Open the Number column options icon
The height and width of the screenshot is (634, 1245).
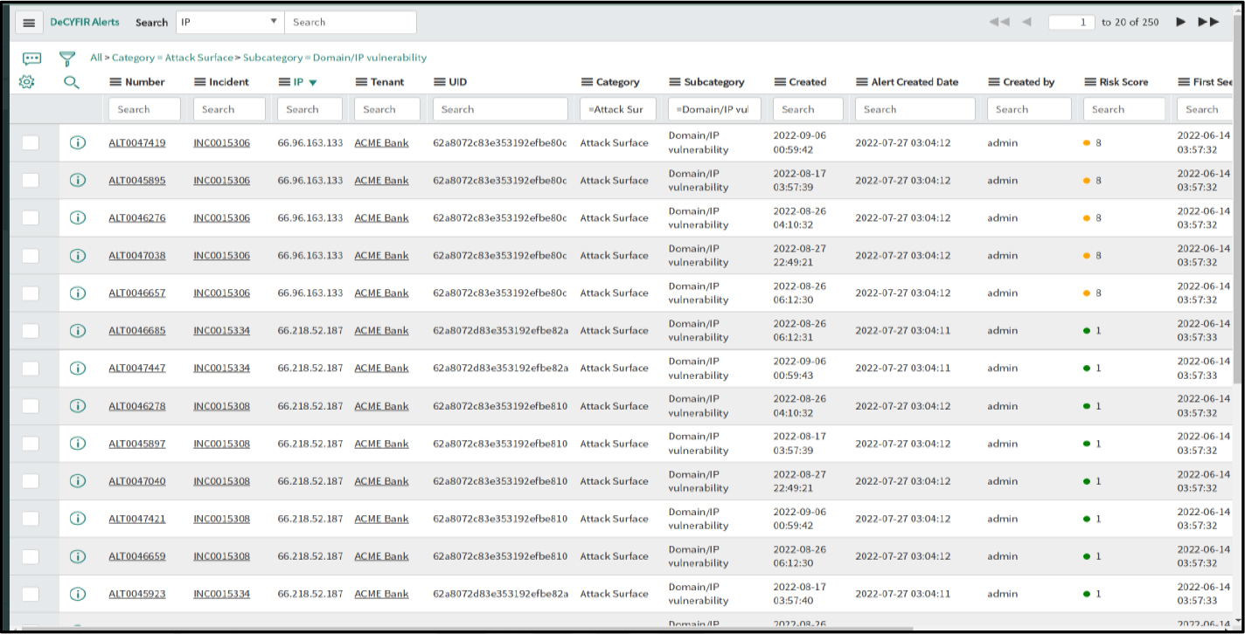click(115, 82)
